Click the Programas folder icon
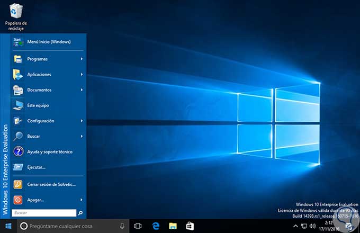360x233 pixels. [x=18, y=59]
